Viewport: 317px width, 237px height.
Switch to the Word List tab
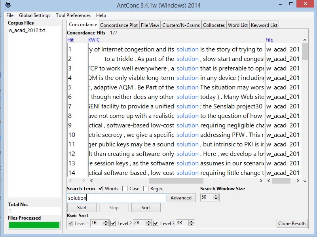(238, 25)
